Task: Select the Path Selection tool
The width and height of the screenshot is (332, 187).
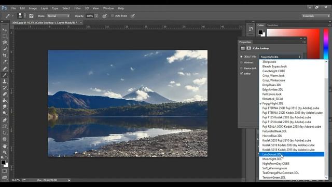Action: pyautogui.click(x=5, y=133)
